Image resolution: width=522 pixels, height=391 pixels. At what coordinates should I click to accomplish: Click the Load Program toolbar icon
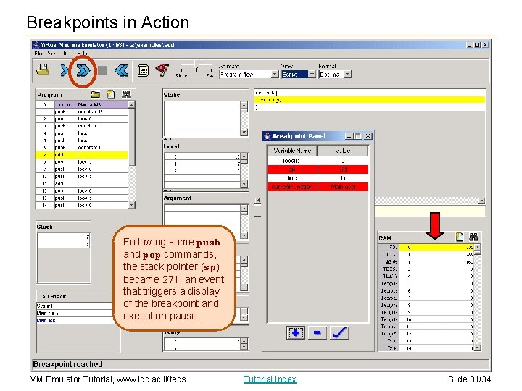tap(43, 70)
